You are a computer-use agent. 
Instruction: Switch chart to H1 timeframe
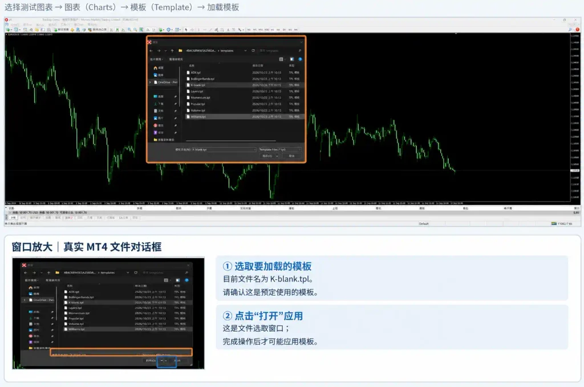pos(272,30)
